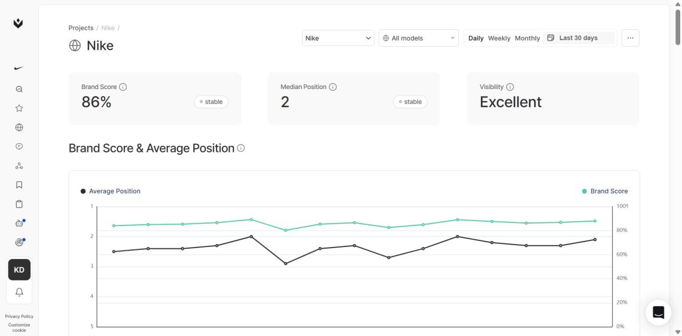Click the Brand Score & Average Position info icon
682x336 pixels.
tap(240, 148)
